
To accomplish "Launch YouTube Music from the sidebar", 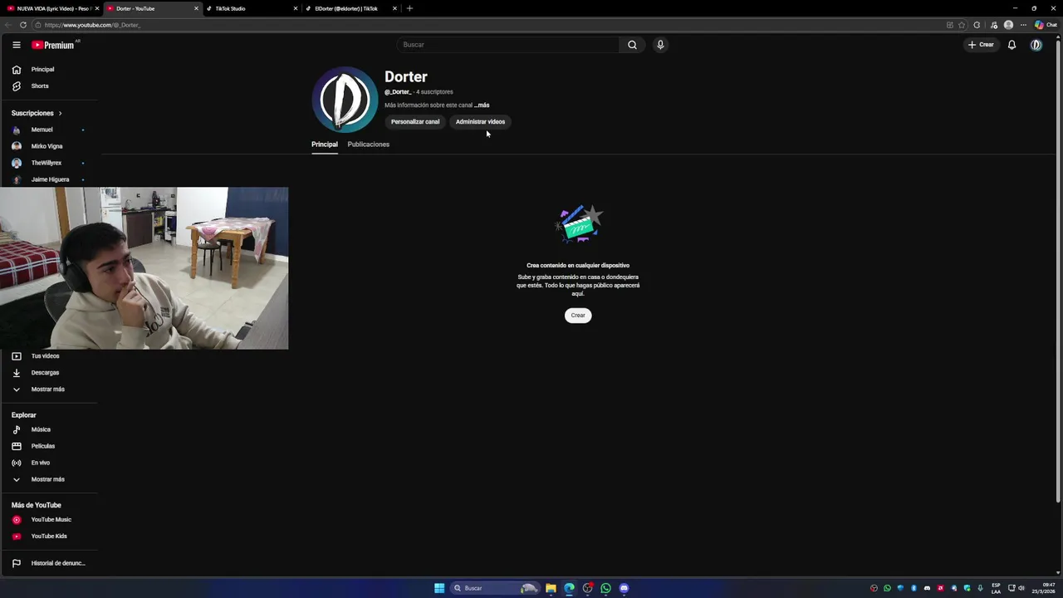I will click(50, 520).
